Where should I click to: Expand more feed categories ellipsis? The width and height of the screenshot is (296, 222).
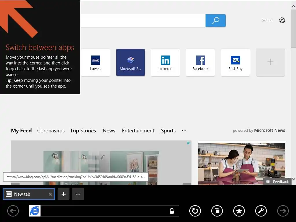pos(184,130)
